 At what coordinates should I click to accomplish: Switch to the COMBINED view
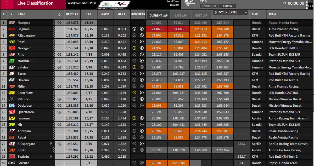click(x=209, y=6)
